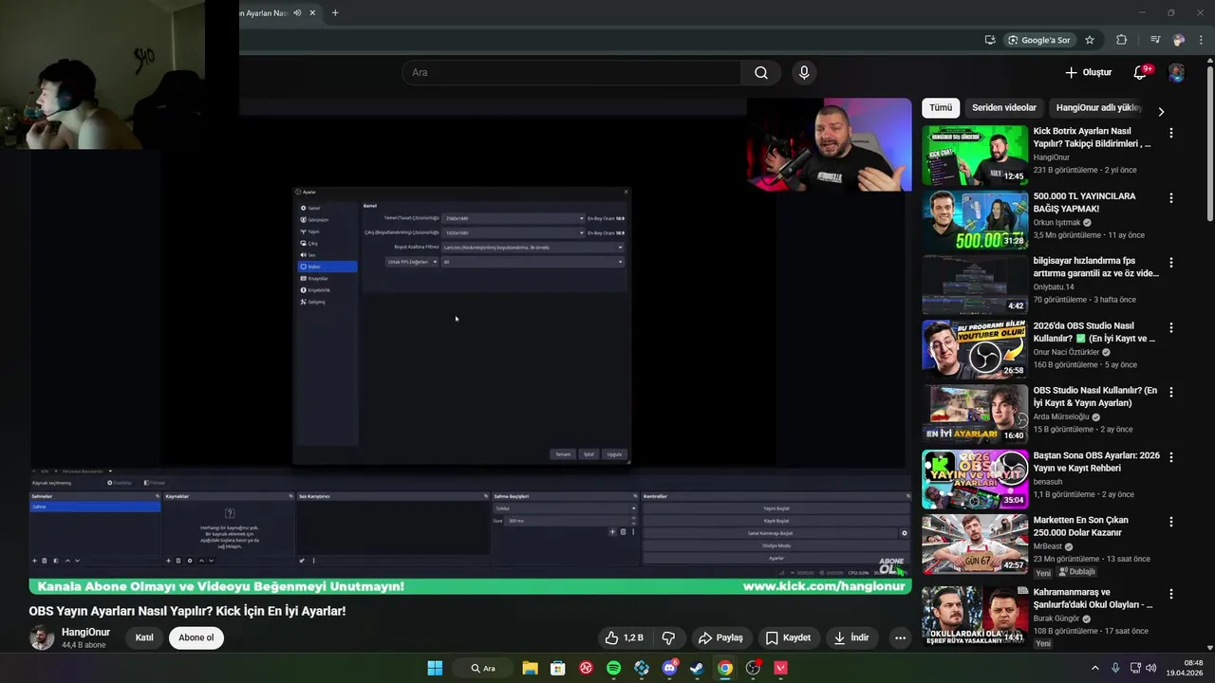Image resolution: width=1215 pixels, height=683 pixels.
Task: Click the install app icon in address bar
Action: coord(990,40)
